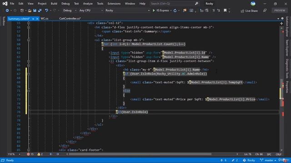Open the tab options gear icon
This screenshot has width=291, height=163.
(x=282, y=19)
